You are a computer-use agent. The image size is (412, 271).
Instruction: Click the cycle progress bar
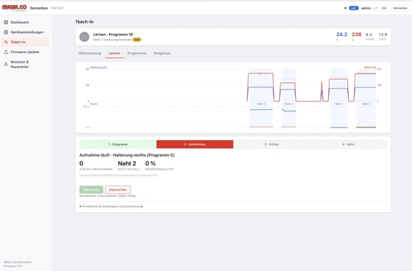pos(118,175)
